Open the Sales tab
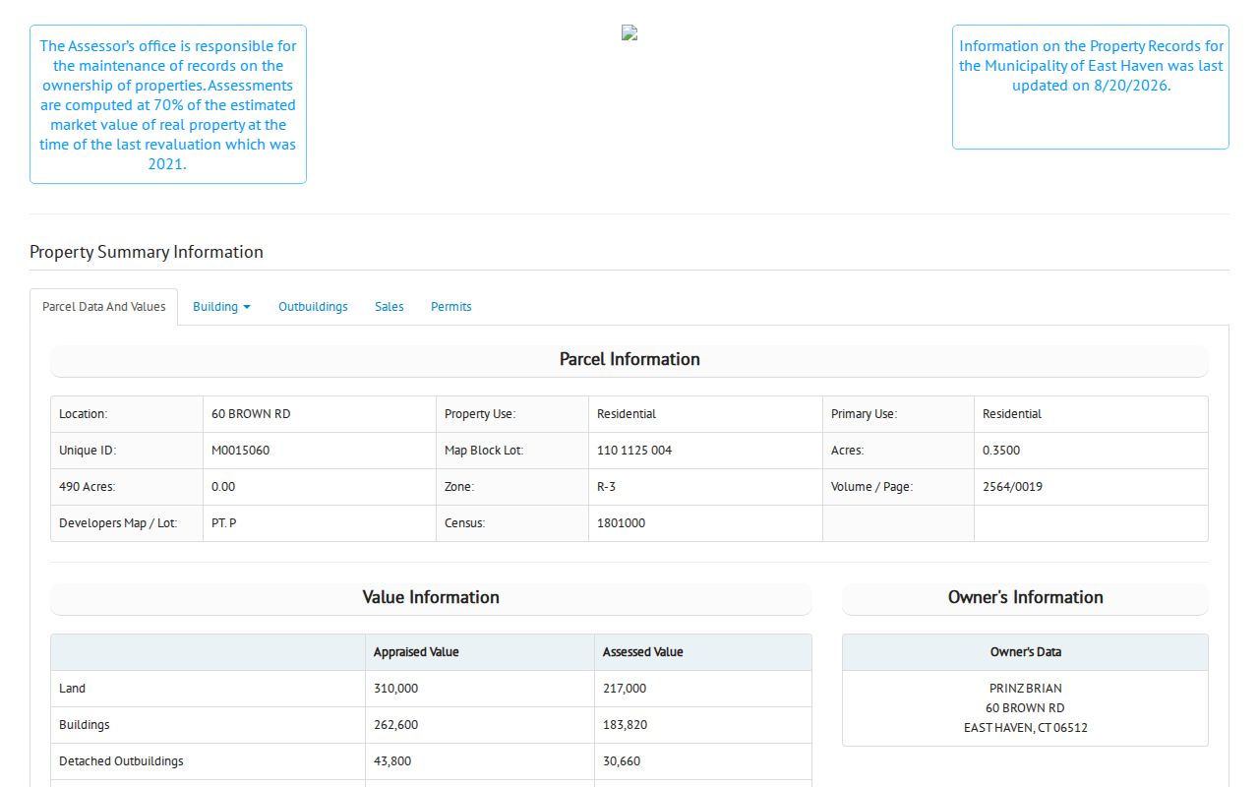 coord(390,307)
